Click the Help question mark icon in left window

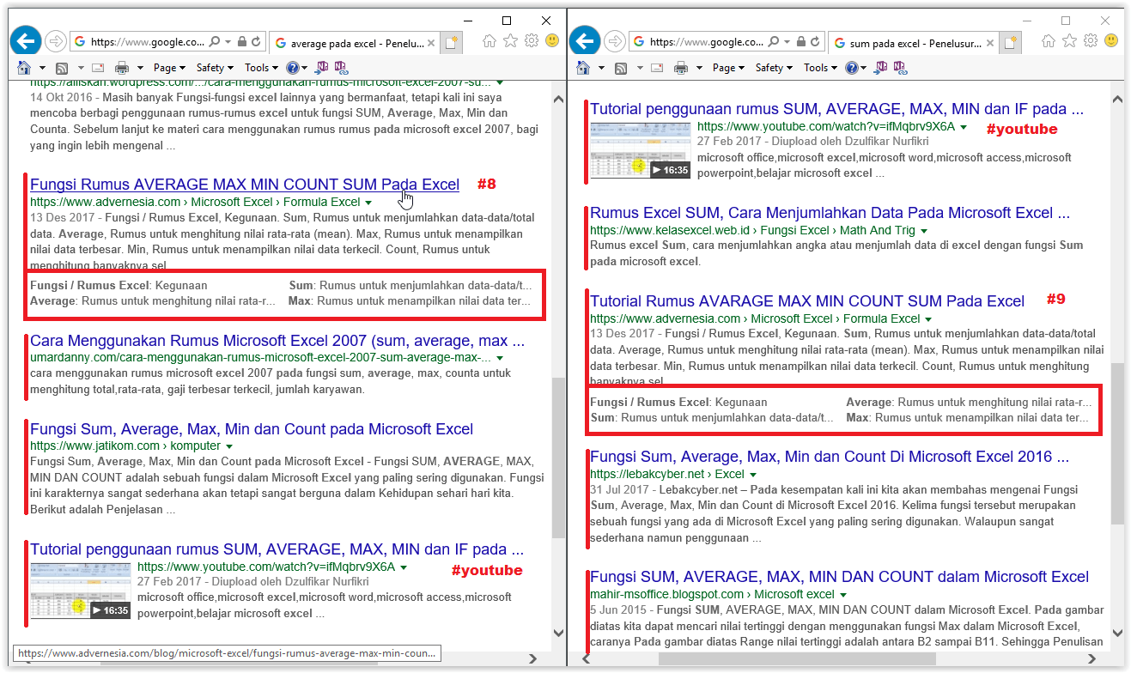click(293, 68)
